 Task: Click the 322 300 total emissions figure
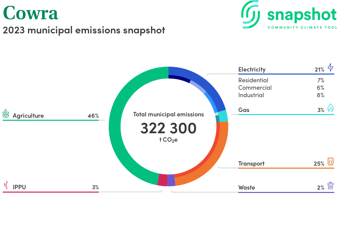[168, 129]
